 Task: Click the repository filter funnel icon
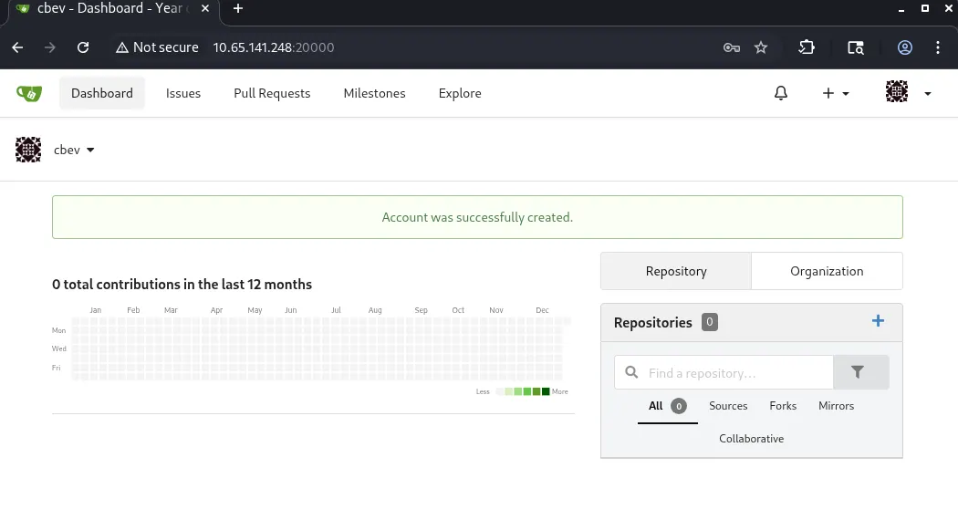[858, 372]
